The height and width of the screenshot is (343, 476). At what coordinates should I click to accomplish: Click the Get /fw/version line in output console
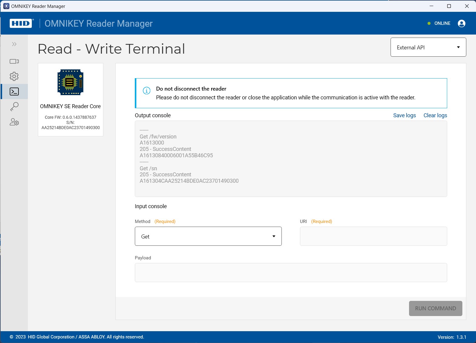point(158,137)
